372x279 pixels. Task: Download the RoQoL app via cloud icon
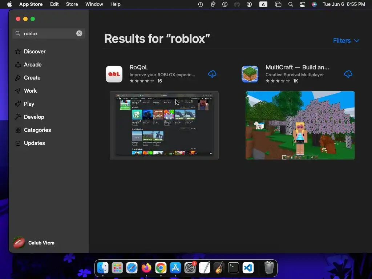pos(212,74)
